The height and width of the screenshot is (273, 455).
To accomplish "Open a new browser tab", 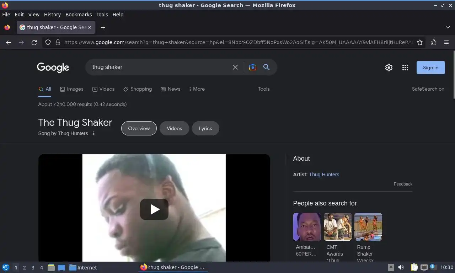I will pyautogui.click(x=103, y=27).
